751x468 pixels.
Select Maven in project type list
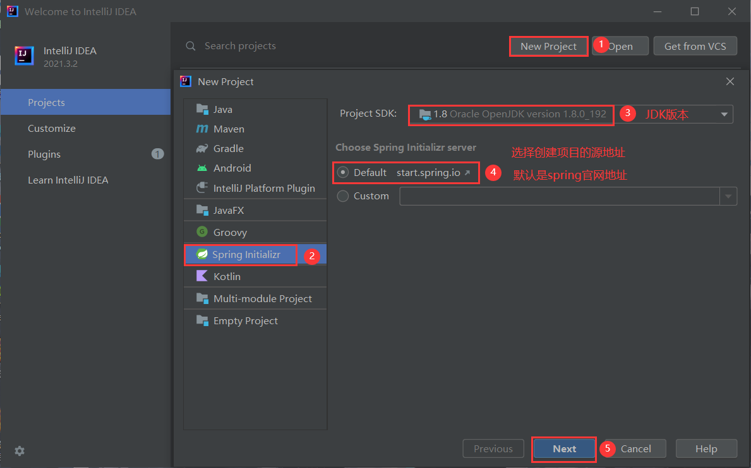[x=255, y=129]
